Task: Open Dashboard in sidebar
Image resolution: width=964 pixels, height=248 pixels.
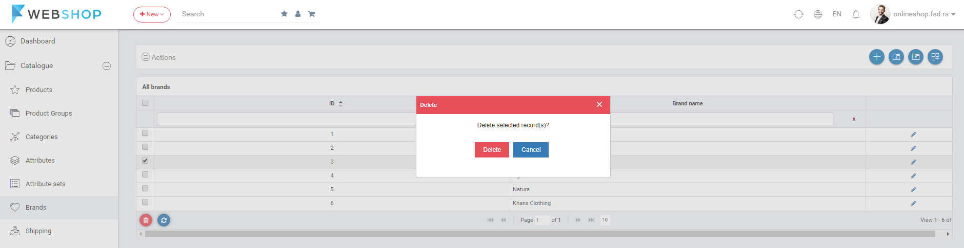Action: pos(38,41)
